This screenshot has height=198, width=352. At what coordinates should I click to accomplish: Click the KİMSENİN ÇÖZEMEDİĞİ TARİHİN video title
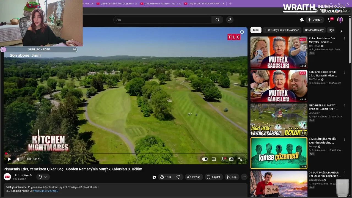tap(323, 141)
